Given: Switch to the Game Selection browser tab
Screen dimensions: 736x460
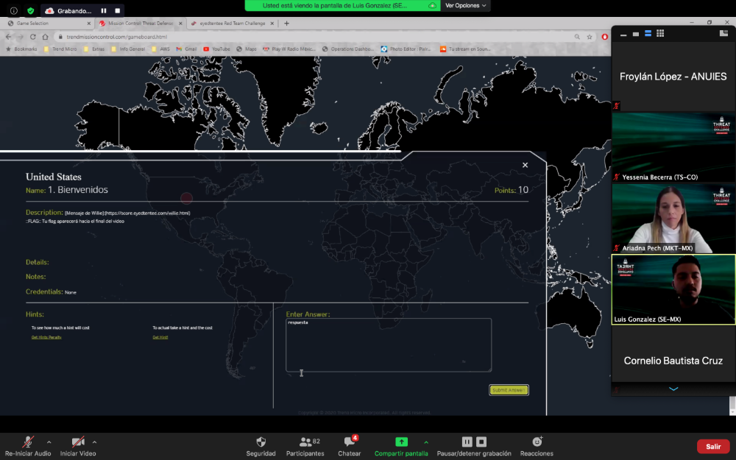Looking at the screenshot, I should point(48,24).
